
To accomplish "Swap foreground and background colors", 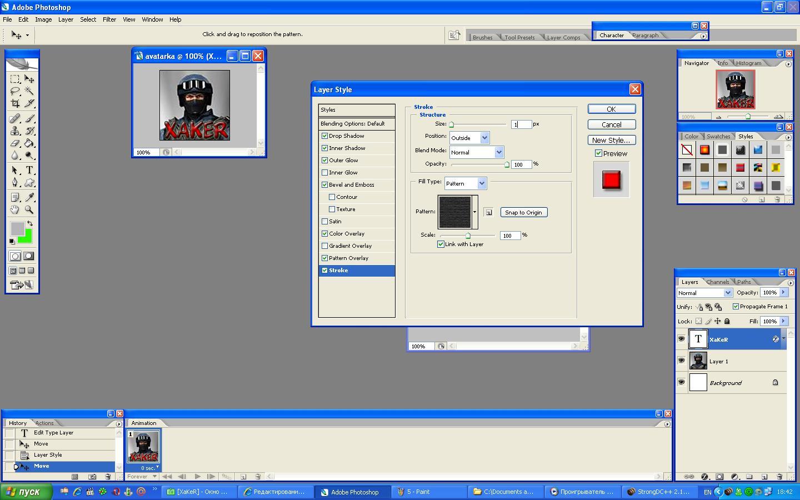I will (30, 223).
